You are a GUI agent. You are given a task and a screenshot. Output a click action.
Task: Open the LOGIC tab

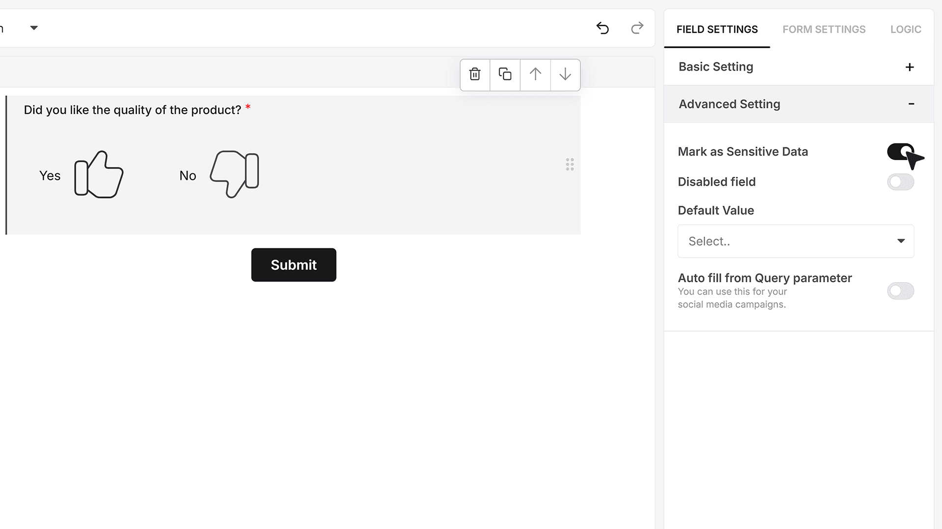(x=906, y=29)
